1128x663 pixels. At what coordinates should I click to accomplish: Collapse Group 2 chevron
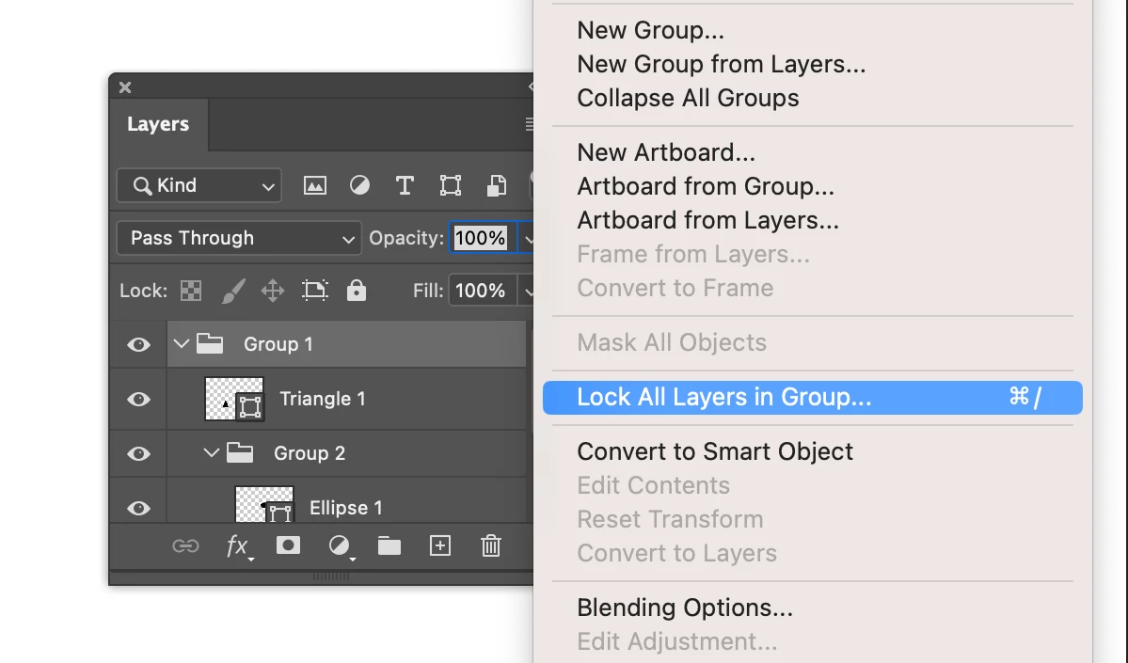[211, 453]
